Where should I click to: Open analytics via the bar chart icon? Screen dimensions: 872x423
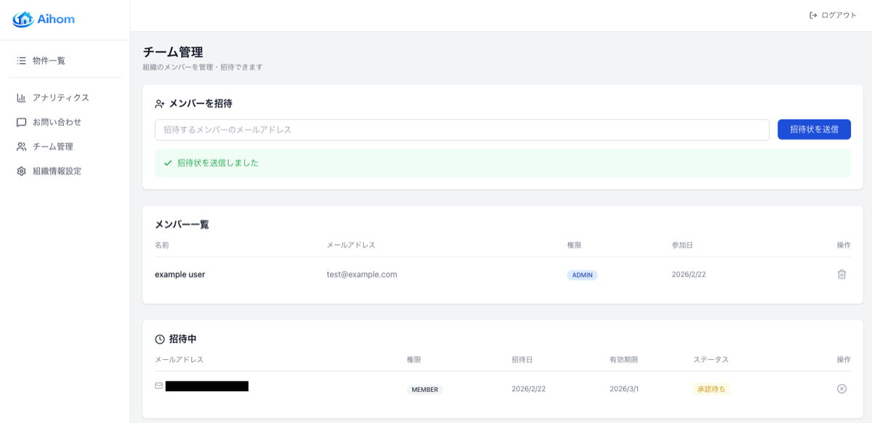pos(22,97)
